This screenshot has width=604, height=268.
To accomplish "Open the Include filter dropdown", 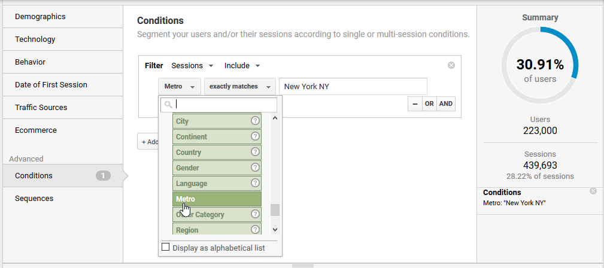I will [x=242, y=66].
